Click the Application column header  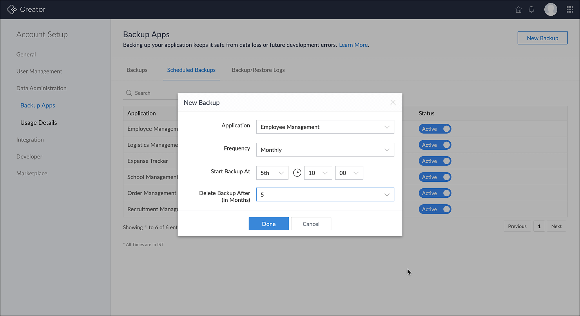point(142,113)
